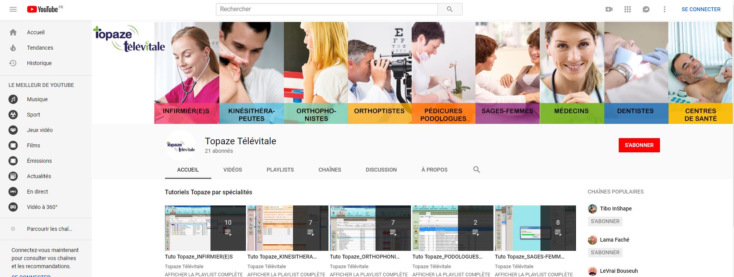Click the En direct icon
This screenshot has height=277, width=734.
click(13, 192)
